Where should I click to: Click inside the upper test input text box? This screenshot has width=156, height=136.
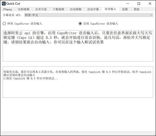78,52
